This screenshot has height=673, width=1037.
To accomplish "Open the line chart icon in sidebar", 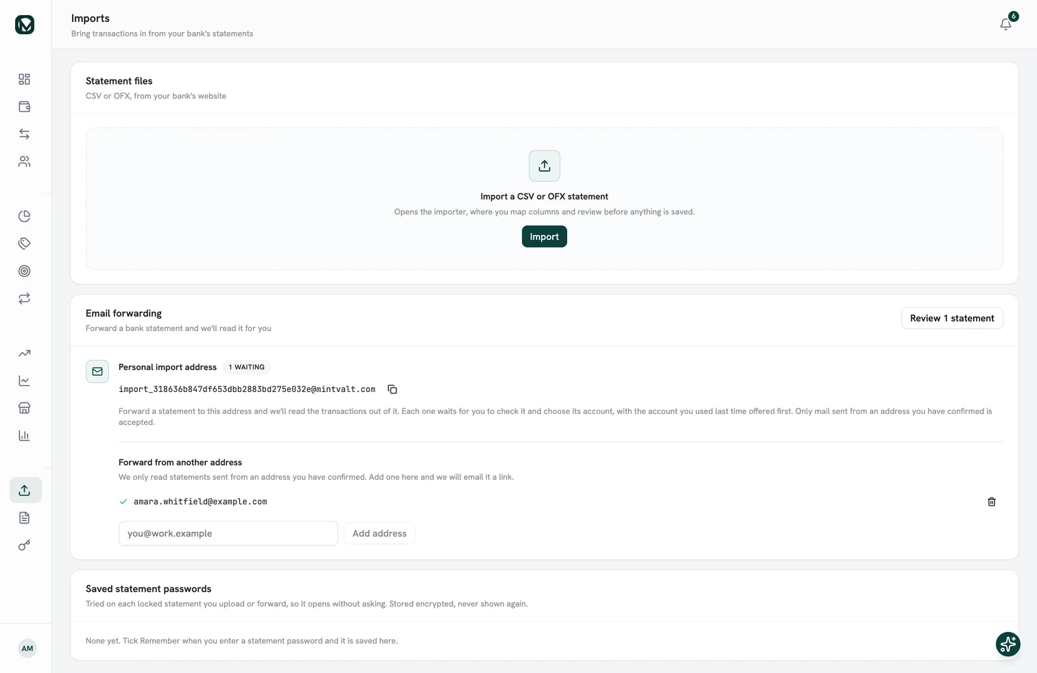I will (x=25, y=381).
